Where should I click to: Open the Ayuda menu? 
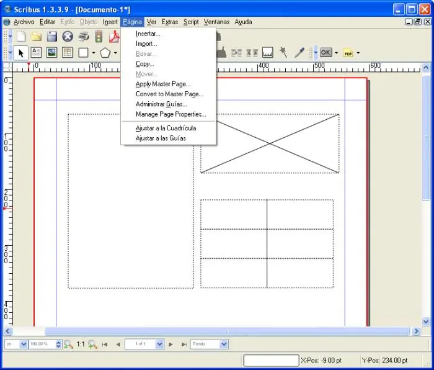(x=243, y=22)
